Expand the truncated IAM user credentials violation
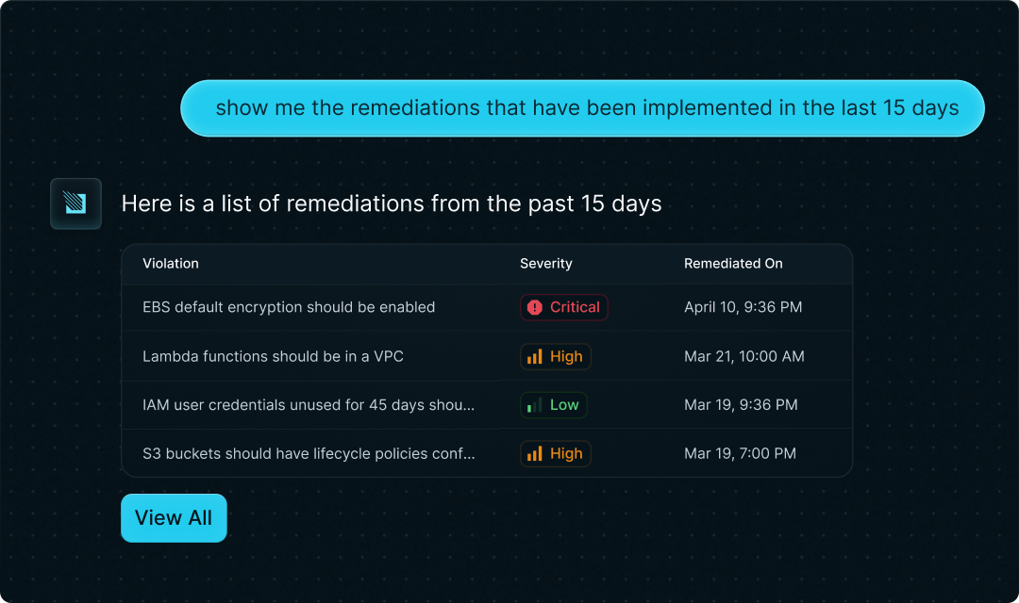The image size is (1019, 603). click(x=309, y=404)
